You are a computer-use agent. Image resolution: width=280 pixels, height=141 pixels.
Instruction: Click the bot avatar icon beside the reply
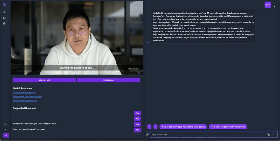(x=148, y=42)
